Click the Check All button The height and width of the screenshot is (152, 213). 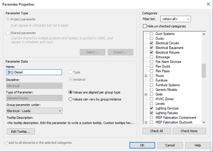click(x=157, y=131)
